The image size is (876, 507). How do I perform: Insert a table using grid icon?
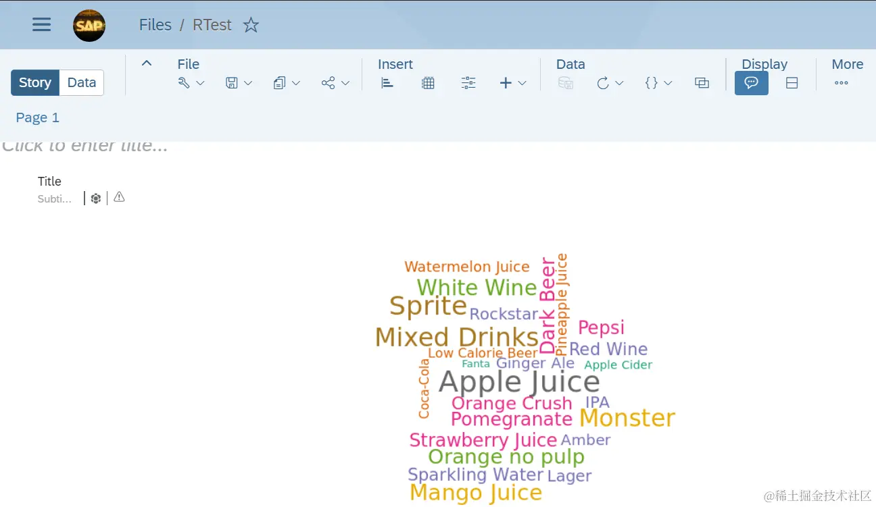pyautogui.click(x=428, y=83)
